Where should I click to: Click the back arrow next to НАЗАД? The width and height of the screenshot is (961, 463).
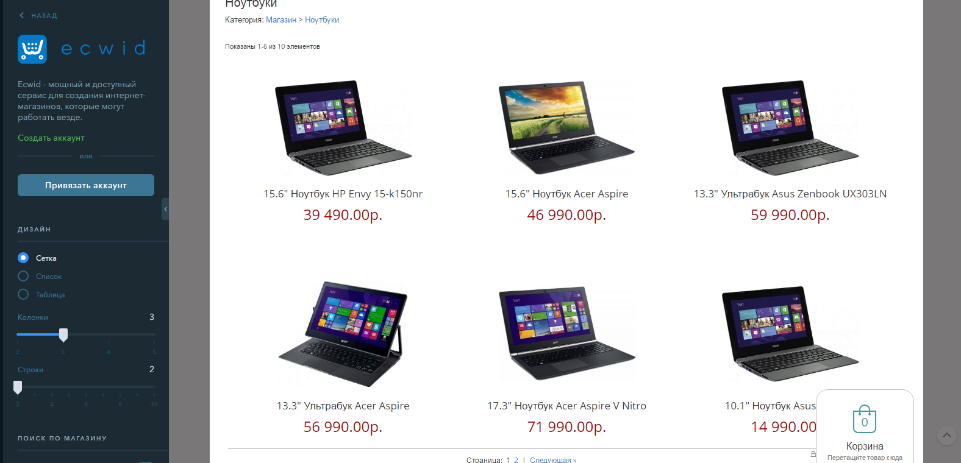pyautogui.click(x=22, y=15)
